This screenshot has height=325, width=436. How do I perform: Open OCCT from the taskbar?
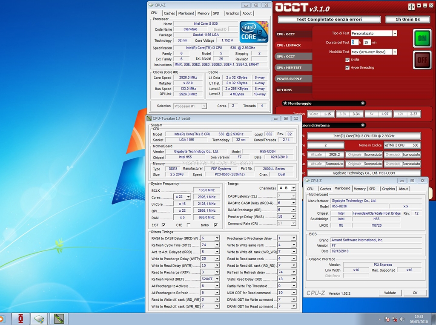tap(20, 319)
